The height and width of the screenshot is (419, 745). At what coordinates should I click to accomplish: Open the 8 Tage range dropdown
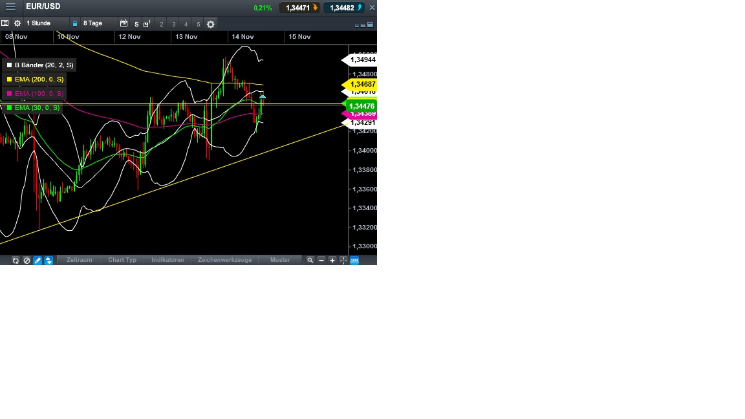94,23
